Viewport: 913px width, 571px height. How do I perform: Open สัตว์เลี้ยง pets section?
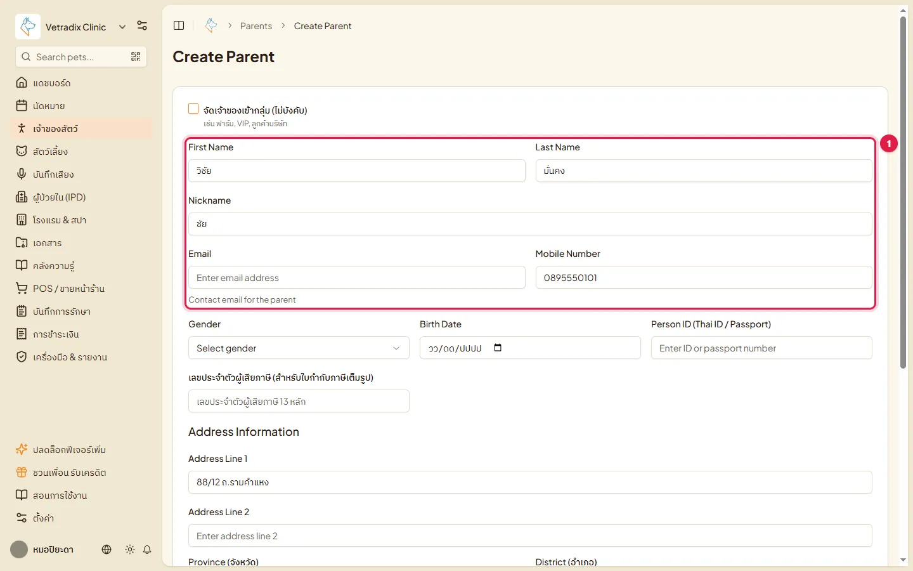(81, 152)
